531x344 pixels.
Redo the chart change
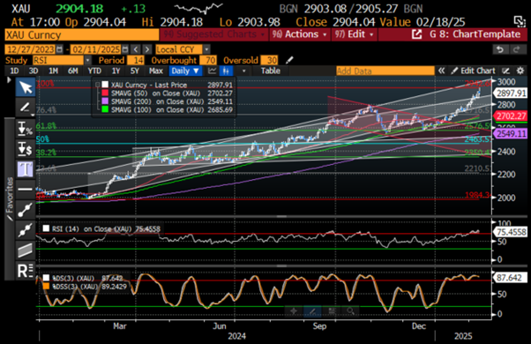pos(517,49)
